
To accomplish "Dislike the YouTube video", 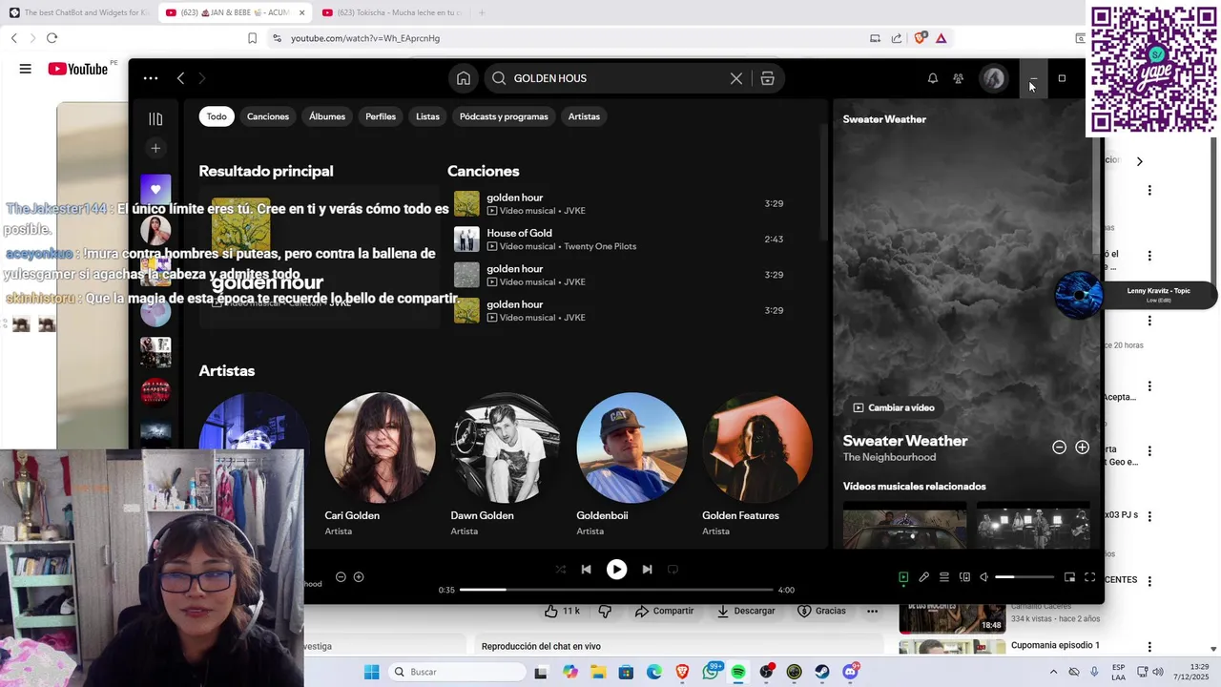I will [604, 611].
